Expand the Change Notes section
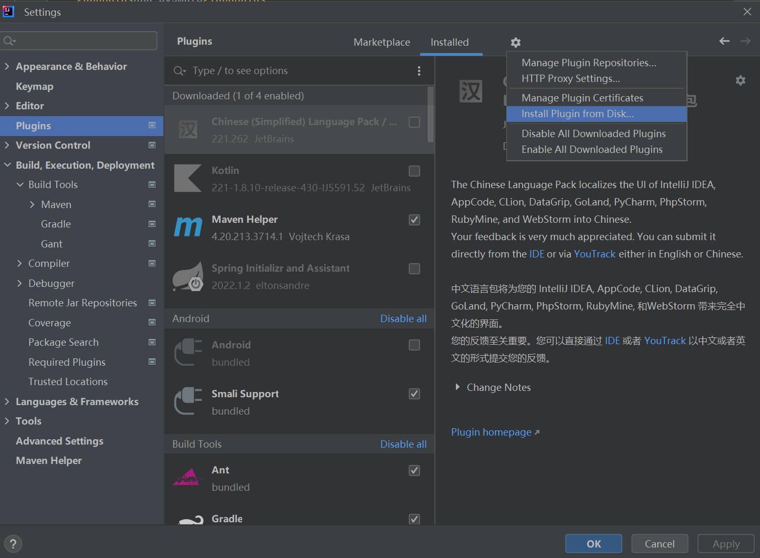 click(x=457, y=387)
